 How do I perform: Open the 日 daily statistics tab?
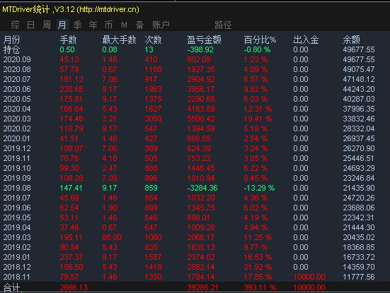click(30, 25)
